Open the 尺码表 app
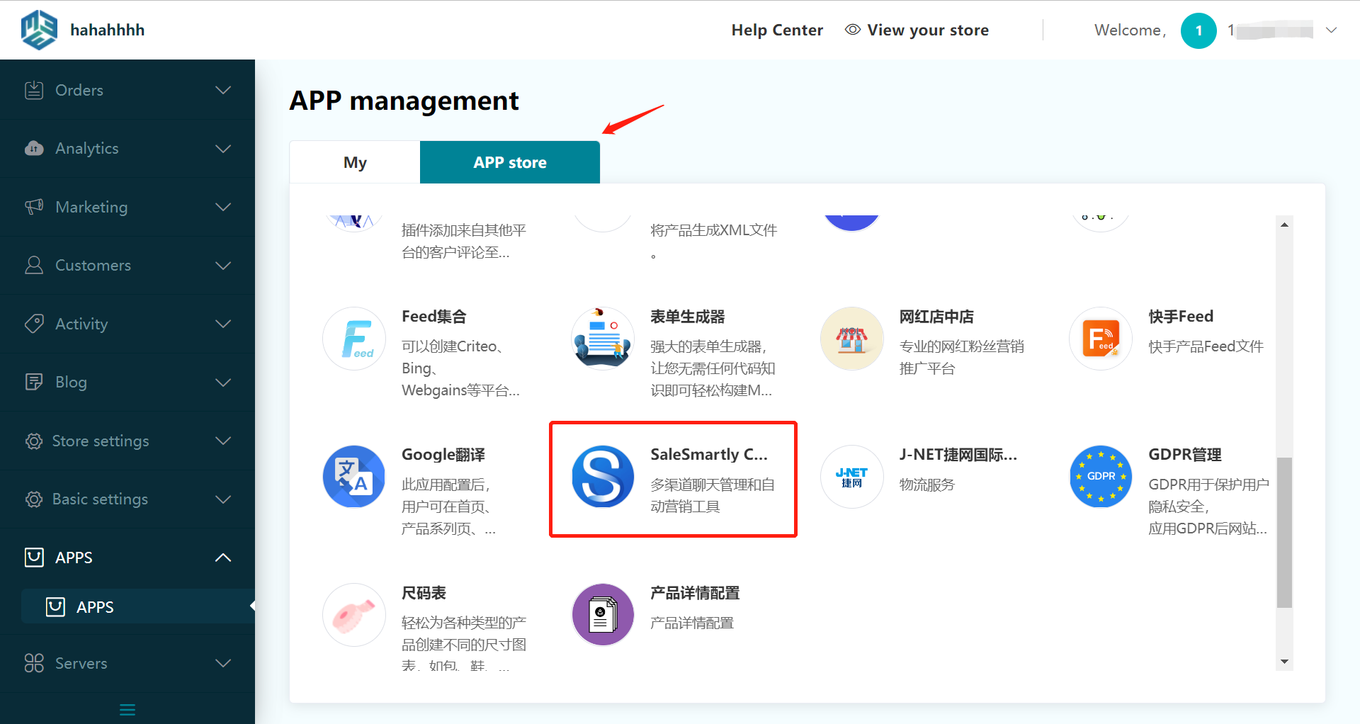The image size is (1360, 724). click(x=353, y=614)
